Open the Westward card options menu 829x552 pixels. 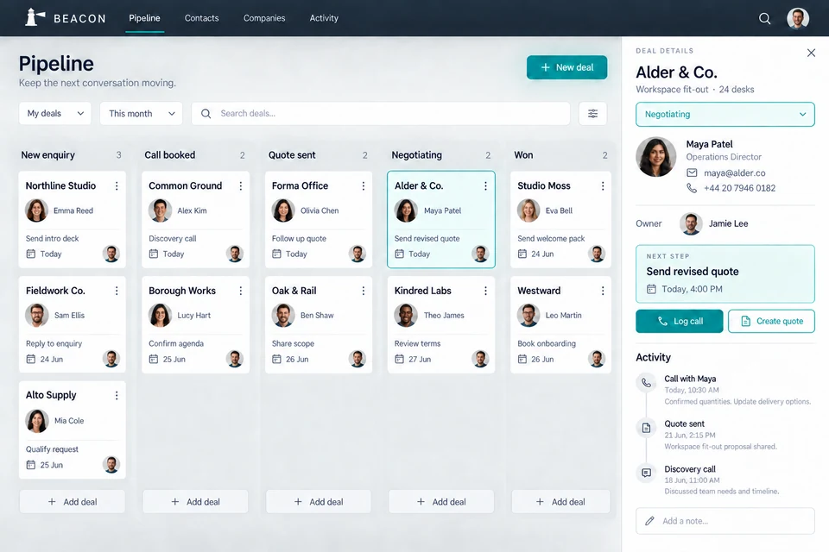pyautogui.click(x=603, y=291)
